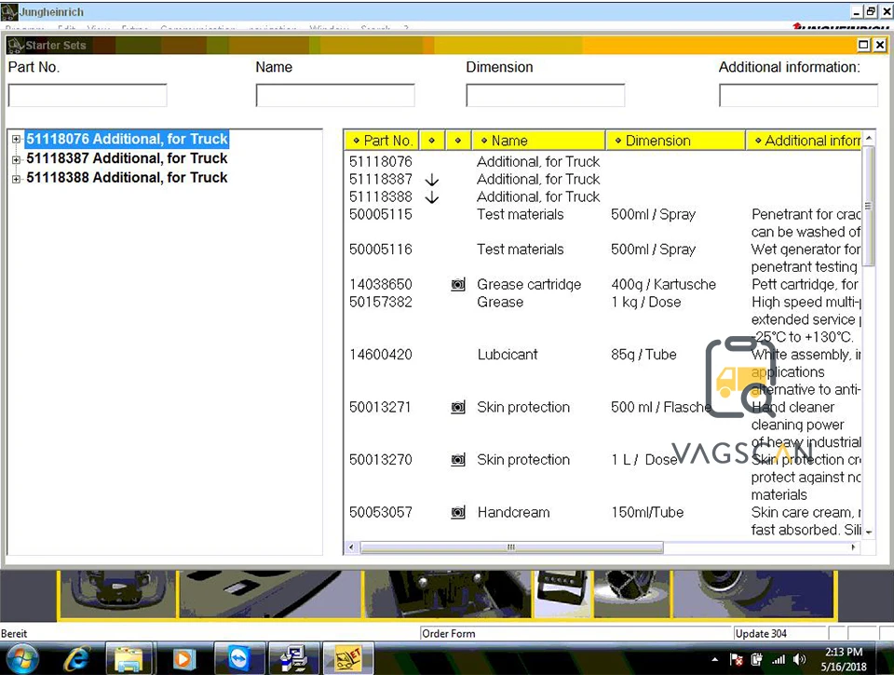The image size is (894, 675).
Task: Click the '1 kg / Dose' dimension cell
Action: [x=646, y=302]
